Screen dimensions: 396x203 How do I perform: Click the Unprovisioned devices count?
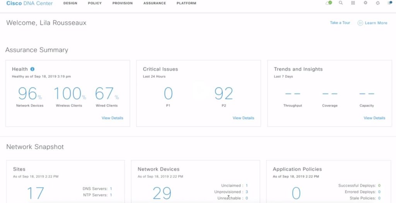247,192
